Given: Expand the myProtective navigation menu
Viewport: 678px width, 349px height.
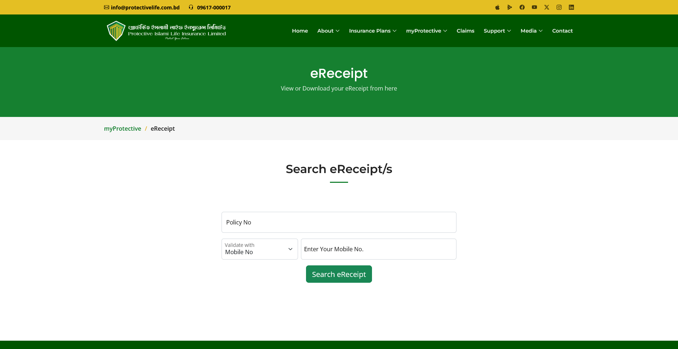Looking at the screenshot, I should click(427, 31).
